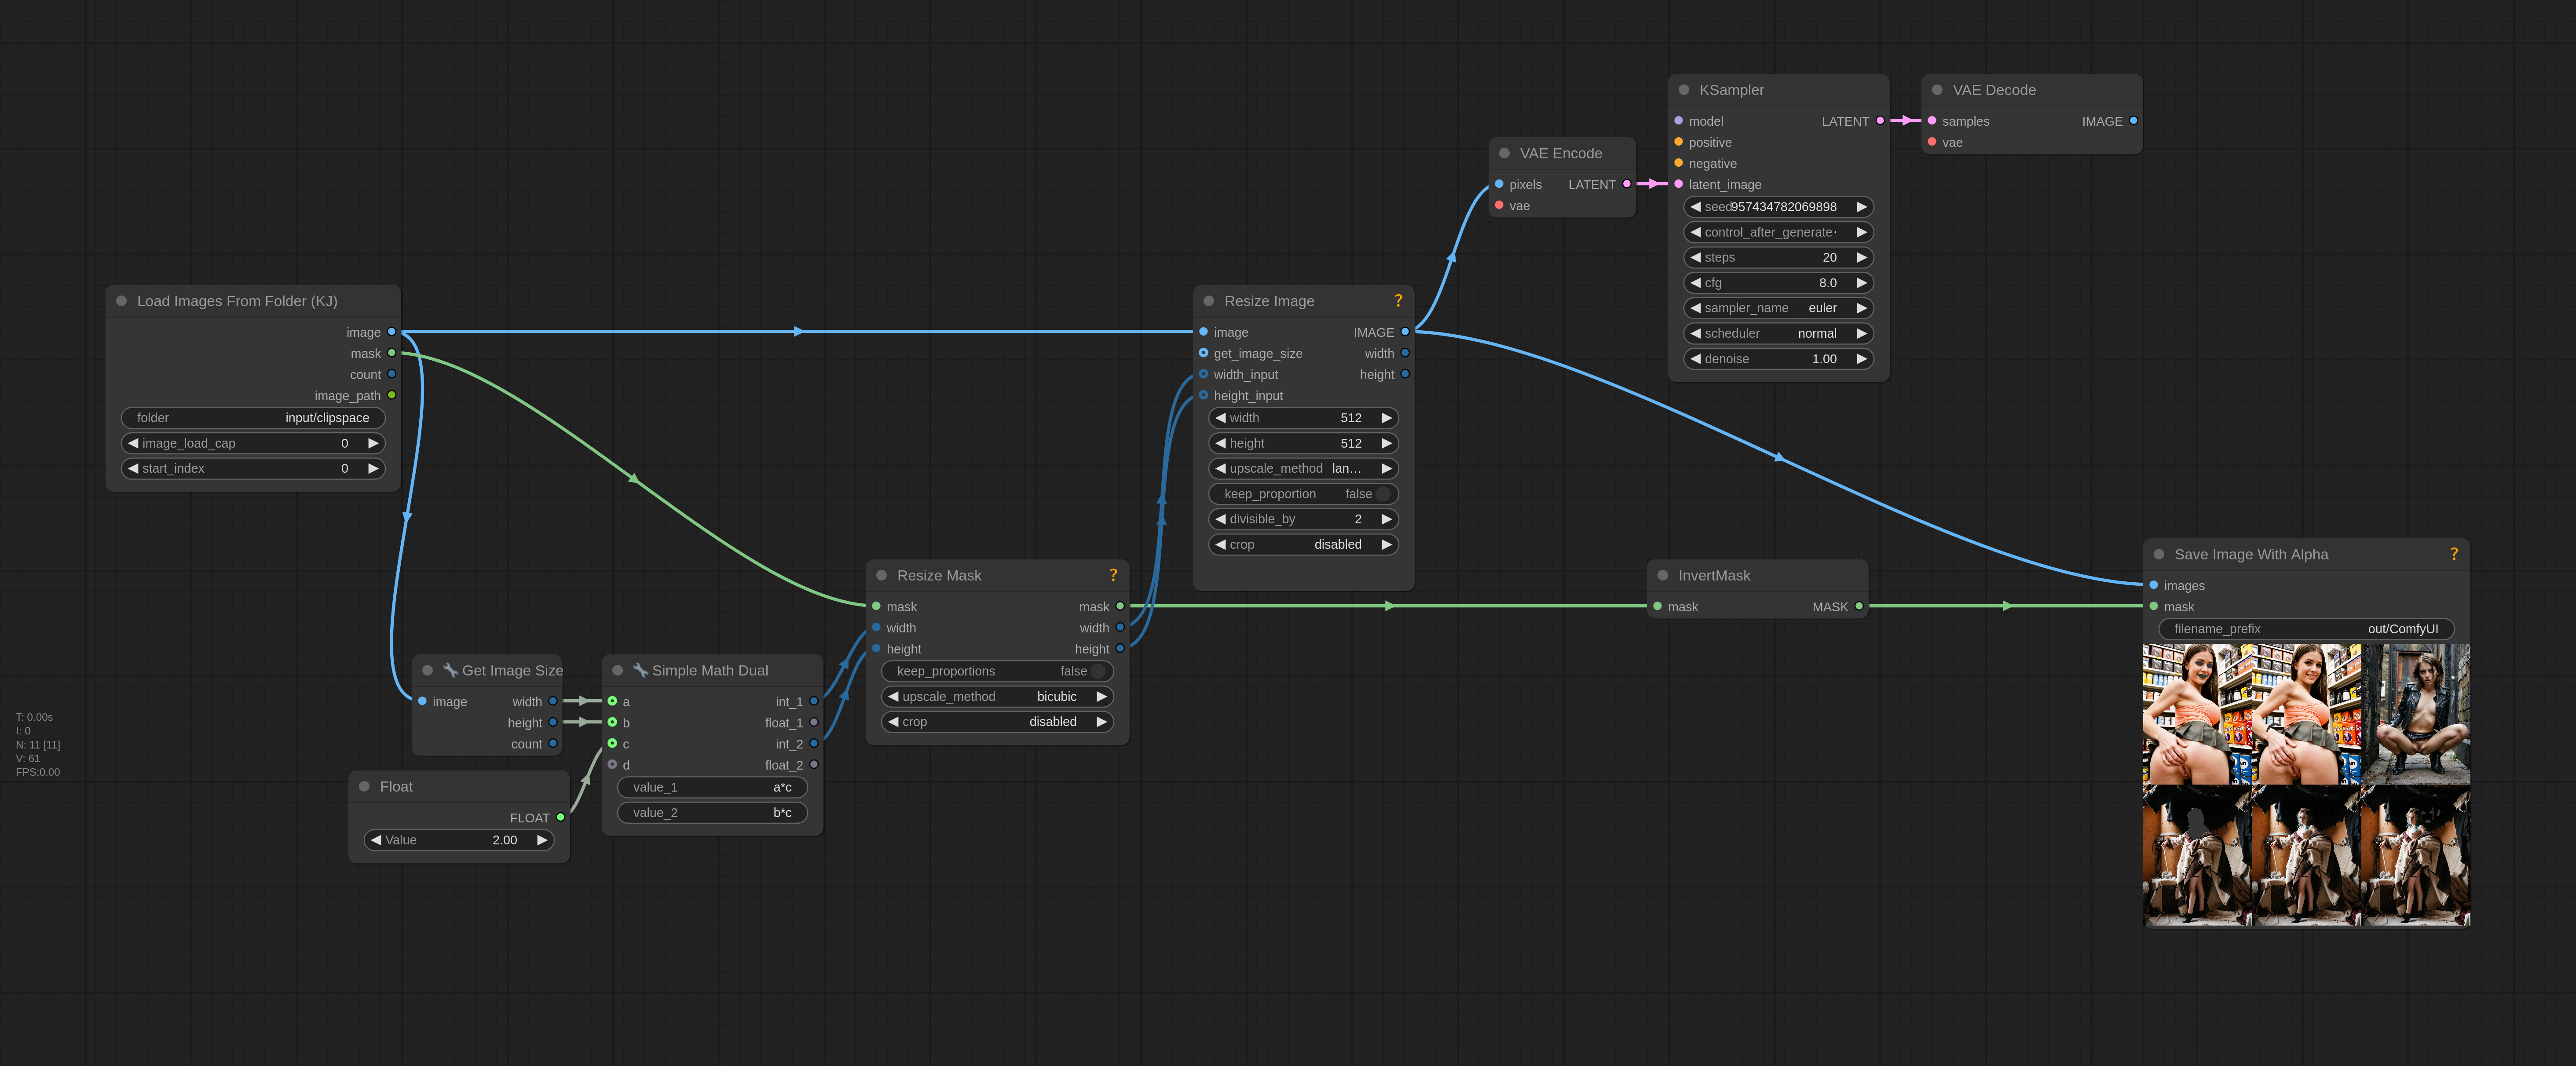Click the Simple Math Dual int_1 output socket
Viewport: 2576px width, 1066px height.
814,701
